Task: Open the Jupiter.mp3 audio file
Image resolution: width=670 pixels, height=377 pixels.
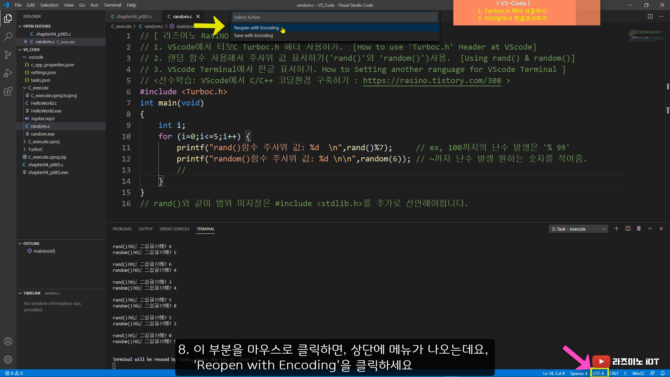Action: point(43,118)
